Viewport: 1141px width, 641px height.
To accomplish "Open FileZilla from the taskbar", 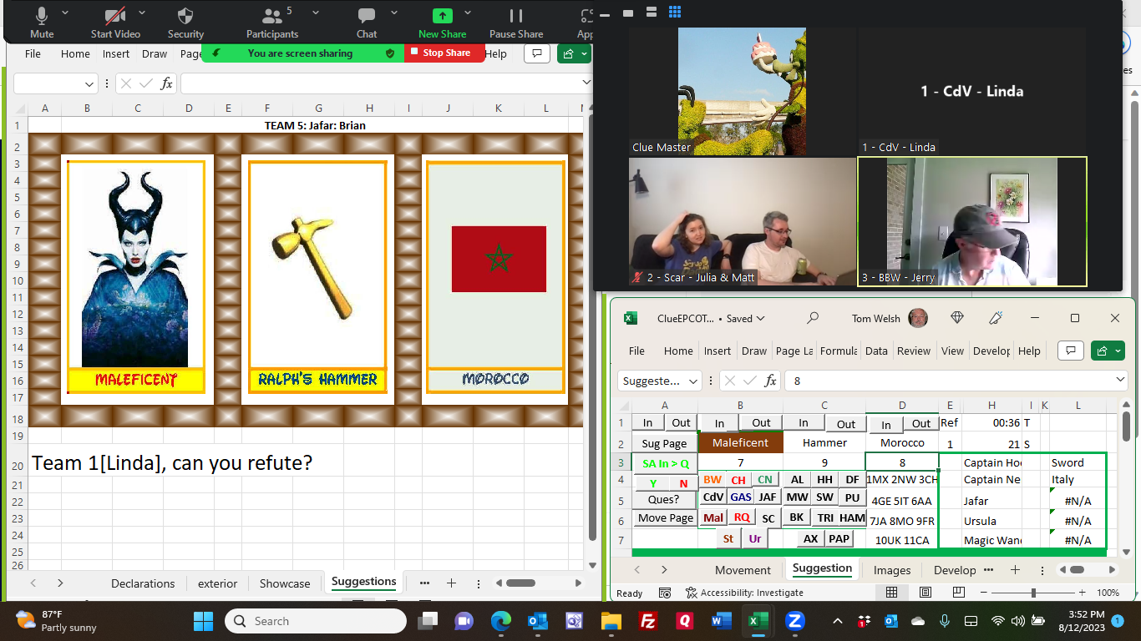I will tap(647, 621).
